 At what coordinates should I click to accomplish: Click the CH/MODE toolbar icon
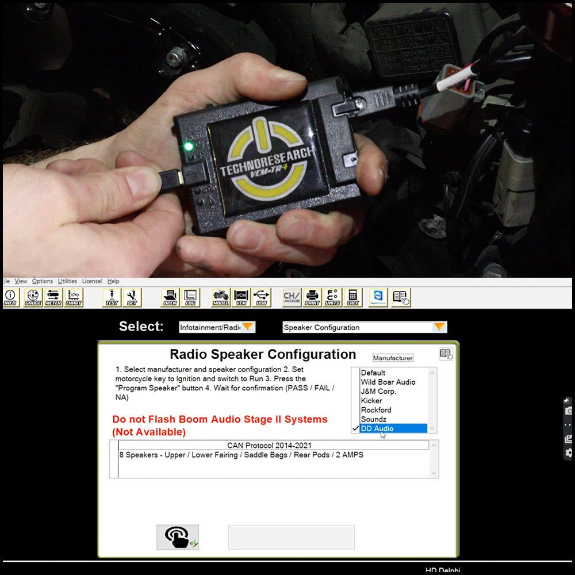(x=292, y=297)
